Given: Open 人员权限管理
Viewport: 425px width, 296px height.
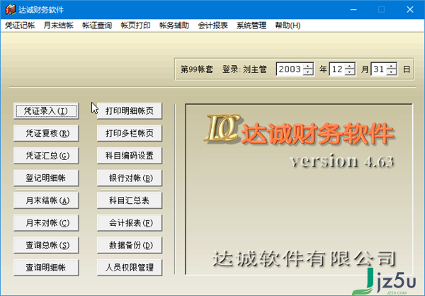Looking at the screenshot, I should click(x=130, y=268).
